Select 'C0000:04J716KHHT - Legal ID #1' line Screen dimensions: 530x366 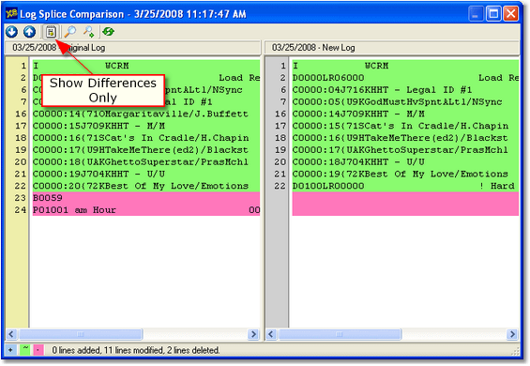[x=405, y=90]
